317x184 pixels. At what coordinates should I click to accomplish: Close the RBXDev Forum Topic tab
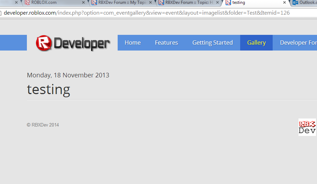(218, 3)
